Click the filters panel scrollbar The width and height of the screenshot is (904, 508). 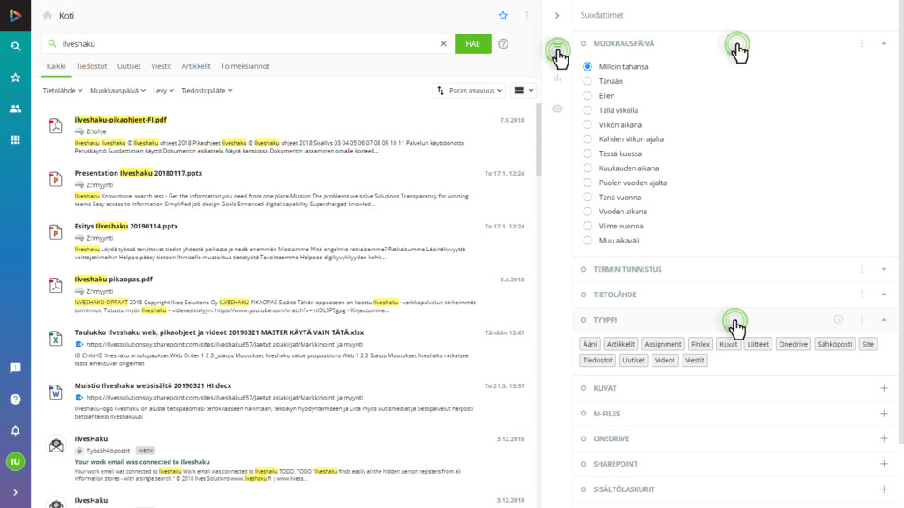[900, 221]
